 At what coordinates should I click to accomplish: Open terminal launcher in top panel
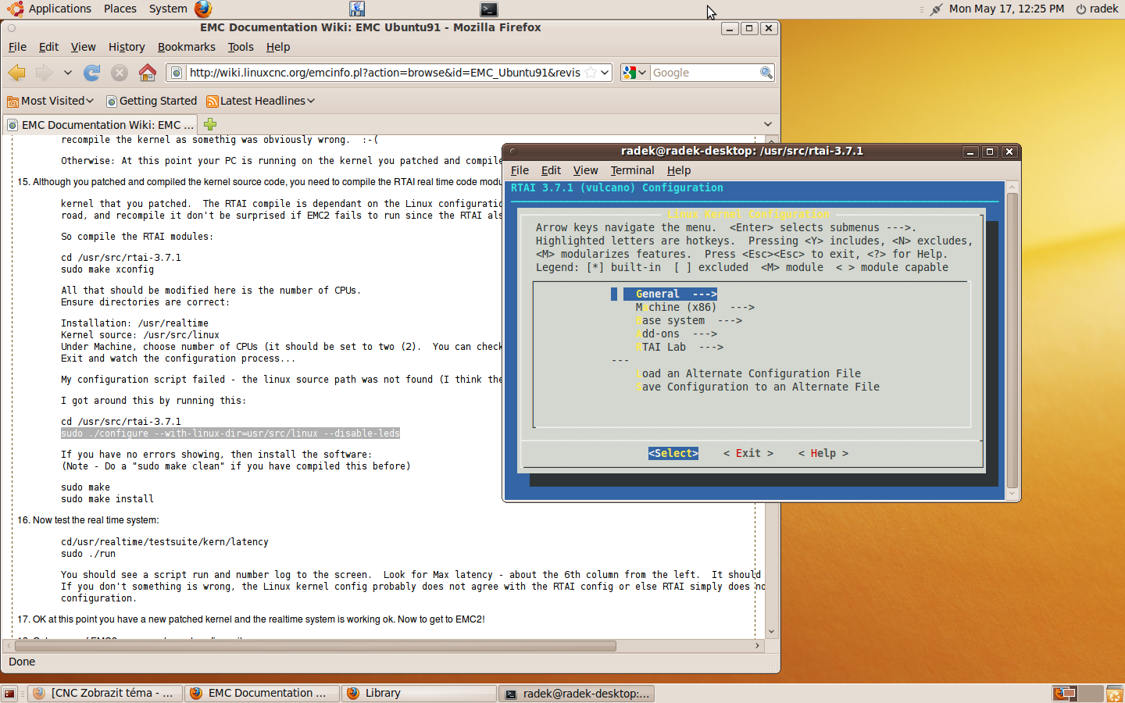[488, 9]
